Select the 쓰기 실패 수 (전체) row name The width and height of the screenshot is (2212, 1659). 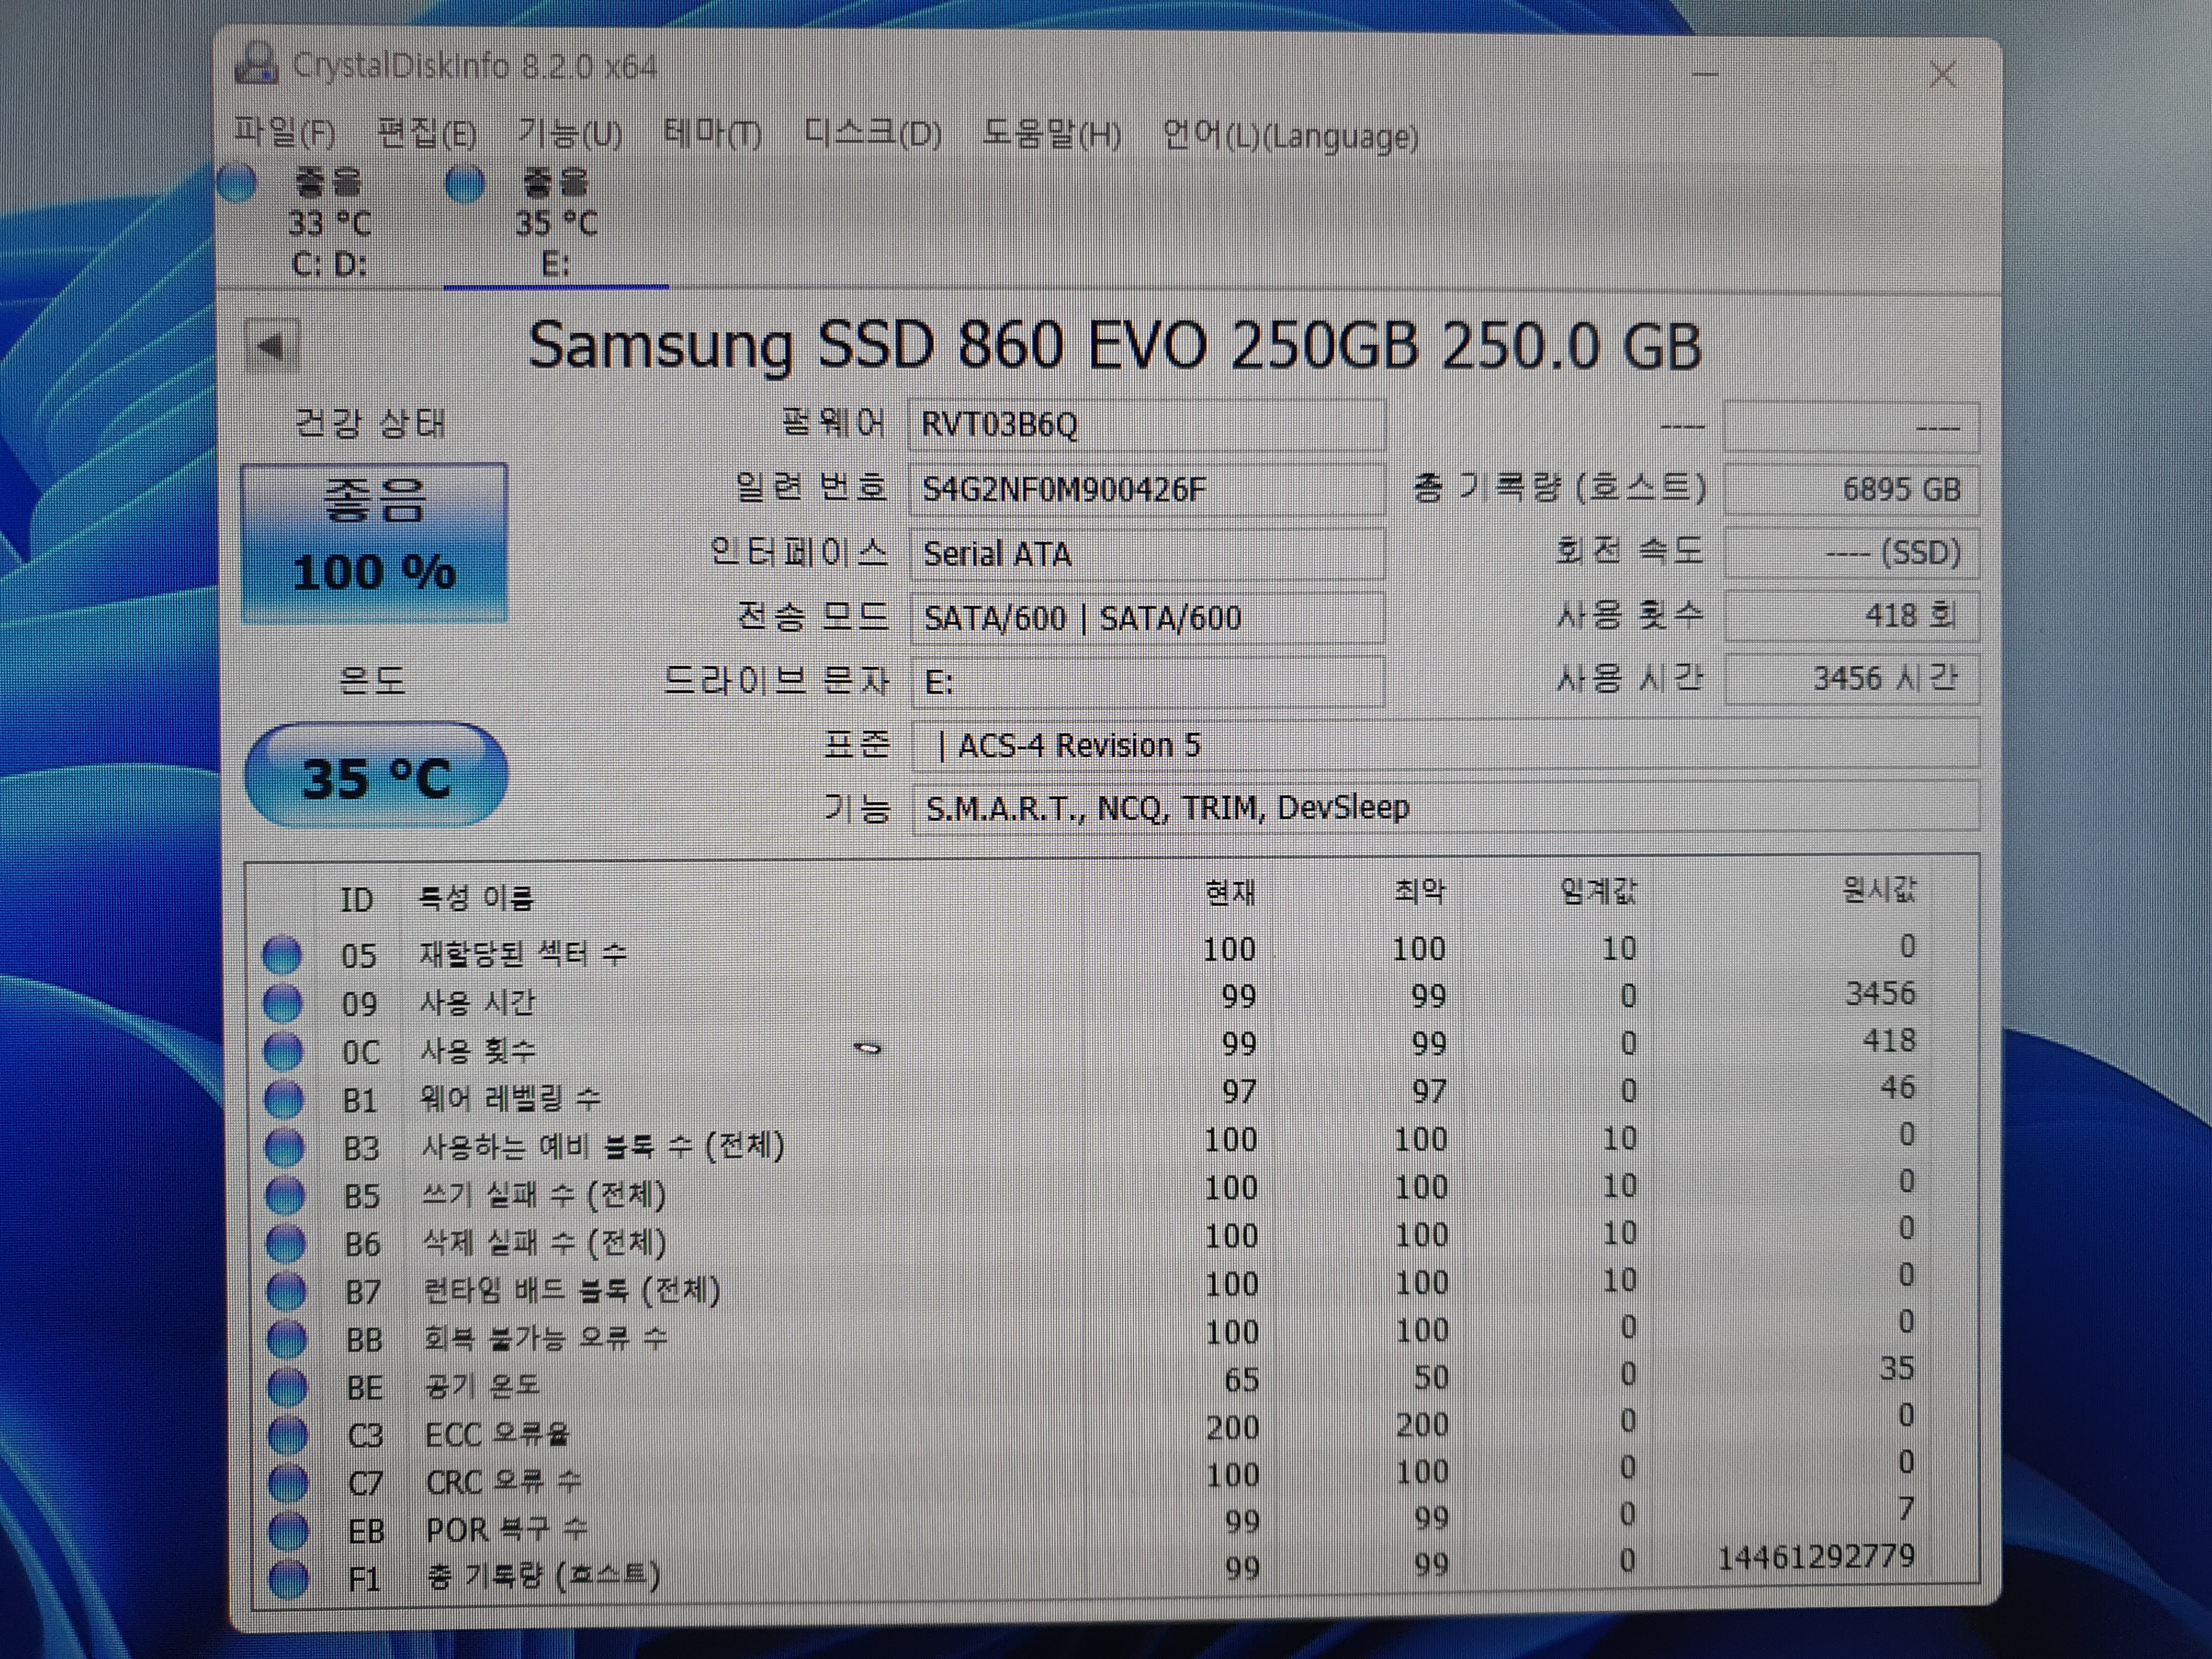click(544, 1195)
